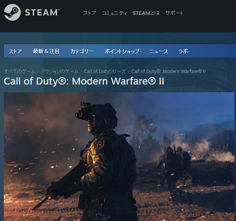Viewport: 236px width, 221px height.
Task: Open the 最新＆注目 store tab
Action: 46,51
